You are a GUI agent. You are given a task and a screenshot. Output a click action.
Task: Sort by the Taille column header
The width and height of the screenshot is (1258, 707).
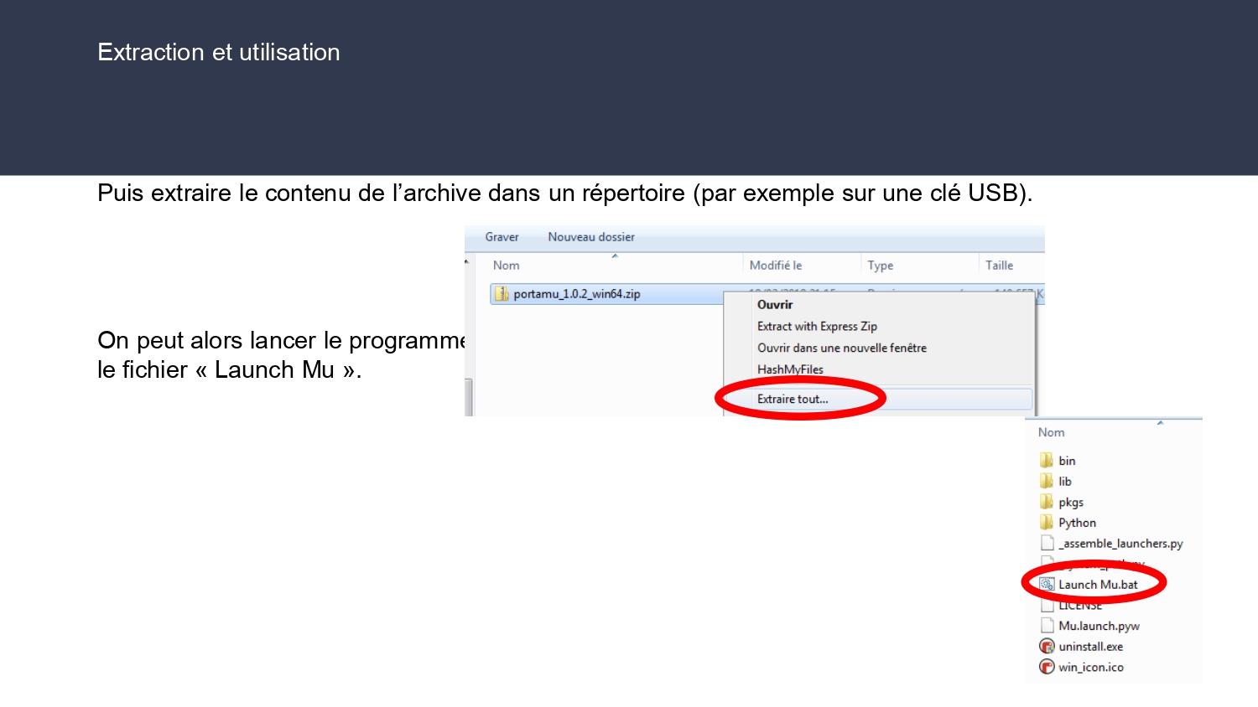pos(999,266)
